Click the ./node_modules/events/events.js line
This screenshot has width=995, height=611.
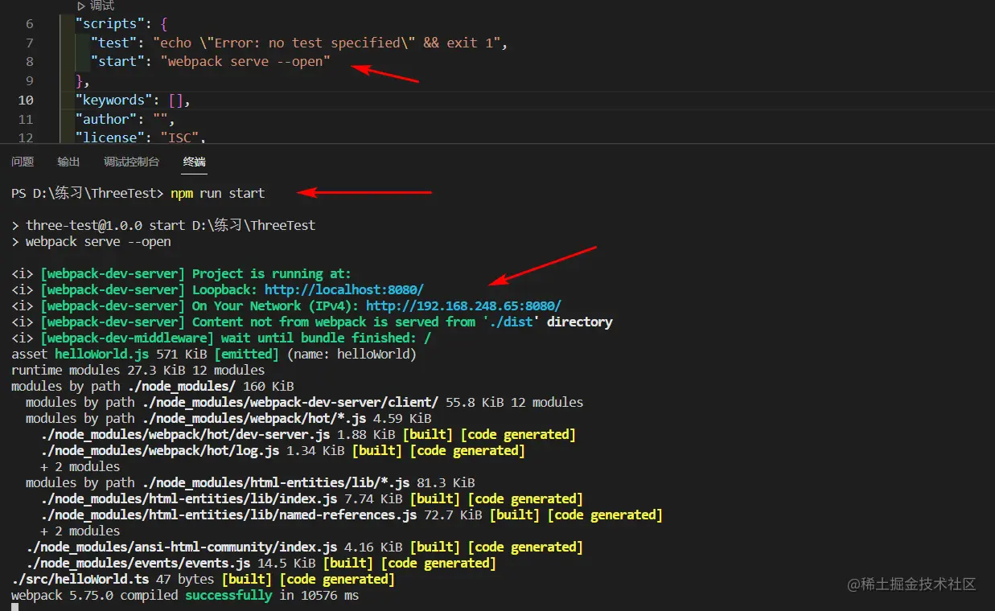pos(261,563)
